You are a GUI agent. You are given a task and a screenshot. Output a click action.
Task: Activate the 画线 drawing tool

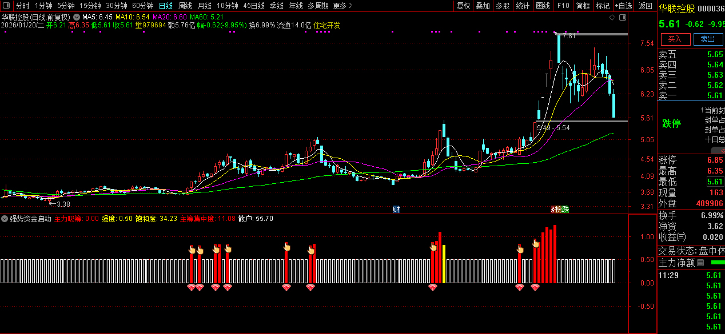point(543,6)
